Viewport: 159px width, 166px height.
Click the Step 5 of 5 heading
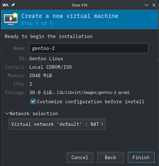[37, 23]
